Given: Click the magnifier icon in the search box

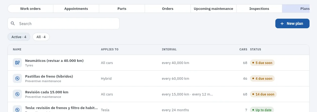Looking at the screenshot, I should pyautogui.click(x=13, y=23).
